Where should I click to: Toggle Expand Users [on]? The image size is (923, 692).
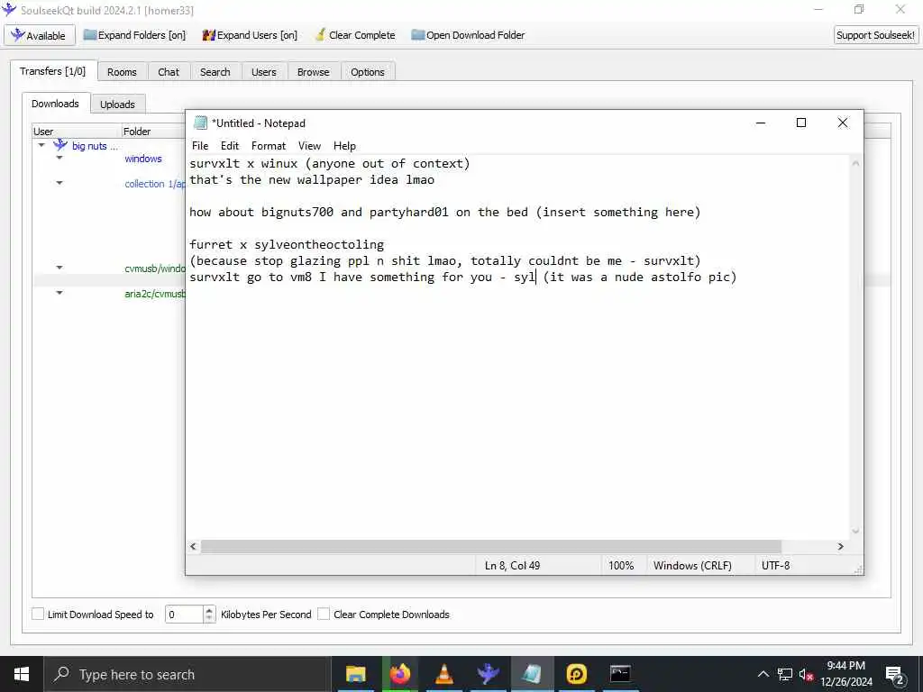click(250, 35)
